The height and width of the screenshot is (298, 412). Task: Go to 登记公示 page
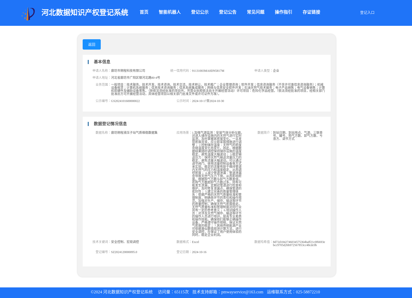[x=200, y=12]
